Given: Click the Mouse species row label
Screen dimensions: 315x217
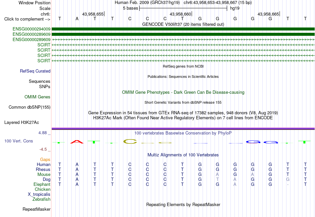Looking at the screenshot, I should tap(44, 175).
